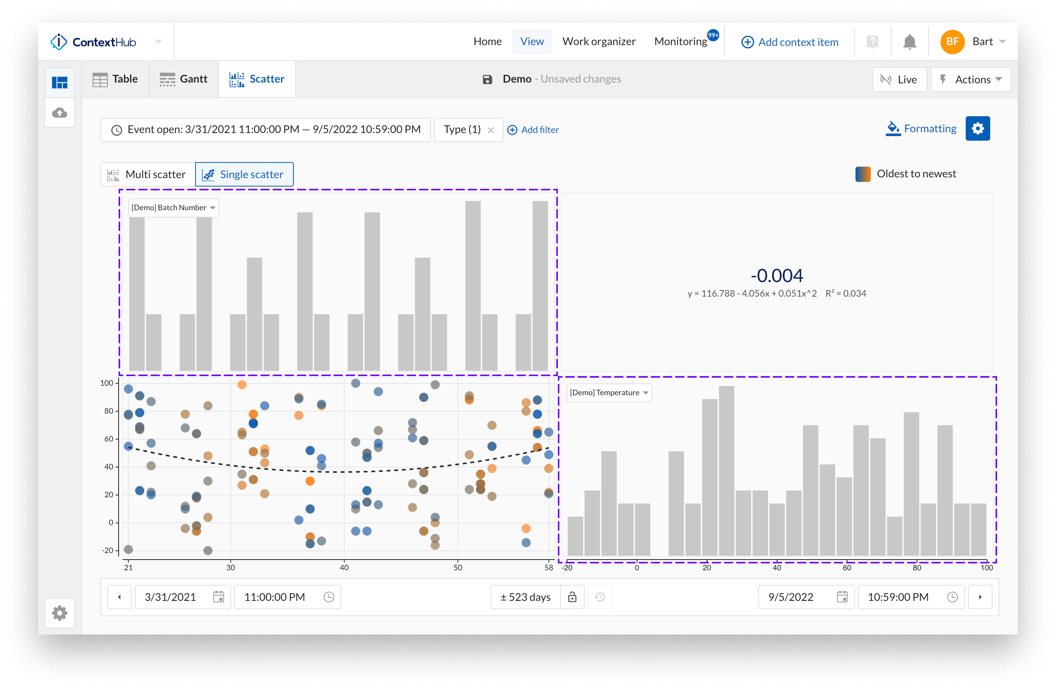Click the calendar icon beside 9/5/2022
The image size is (1056, 688).
point(842,597)
